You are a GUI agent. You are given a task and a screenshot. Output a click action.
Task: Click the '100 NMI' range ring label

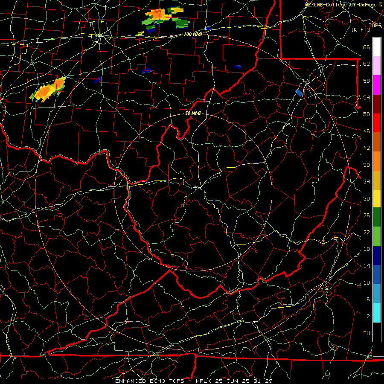point(193,34)
